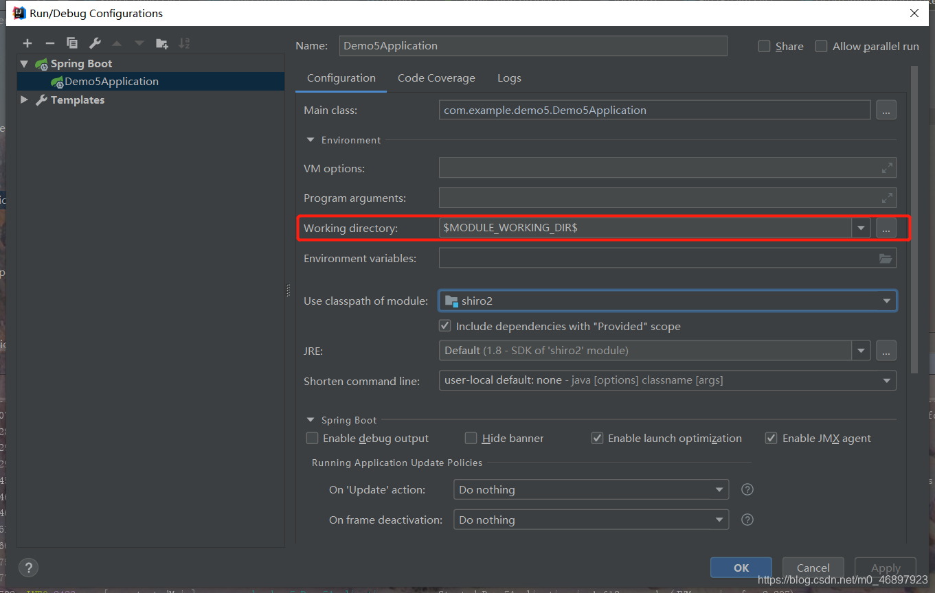Select Demo5Application in the tree
This screenshot has width=935, height=593.
click(x=151, y=82)
